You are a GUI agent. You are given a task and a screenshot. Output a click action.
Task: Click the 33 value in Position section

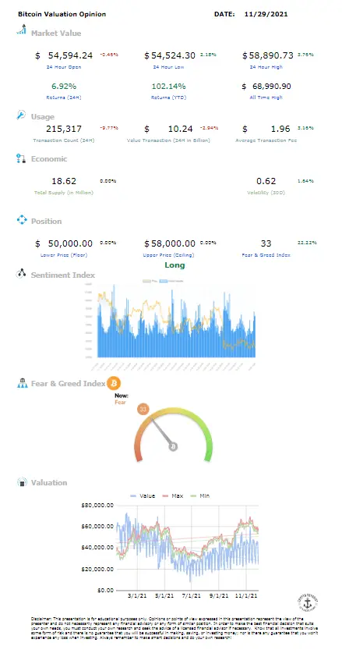tap(266, 243)
